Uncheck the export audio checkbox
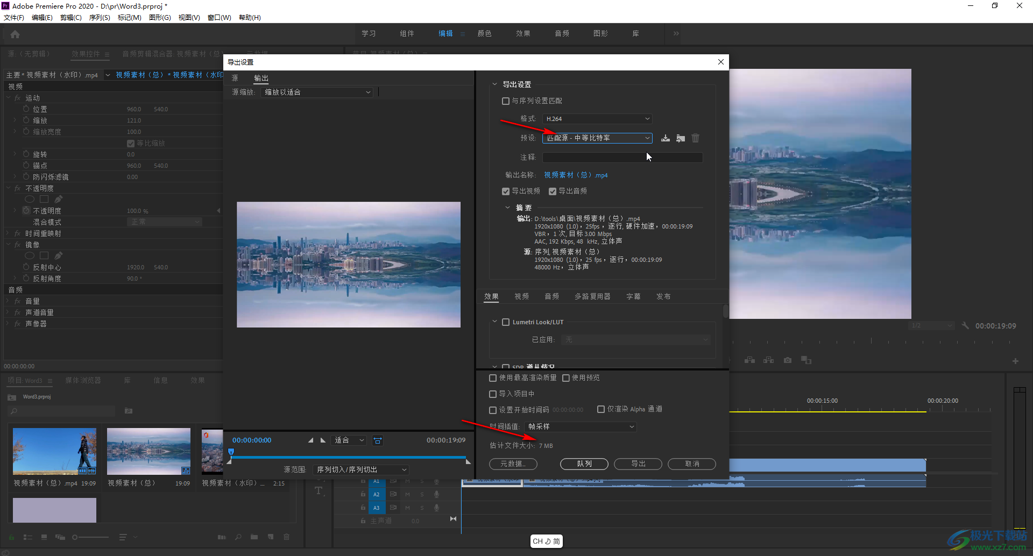Viewport: 1033px width, 556px height. (x=553, y=191)
